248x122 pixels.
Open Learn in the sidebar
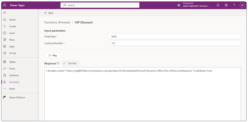pos(12,33)
